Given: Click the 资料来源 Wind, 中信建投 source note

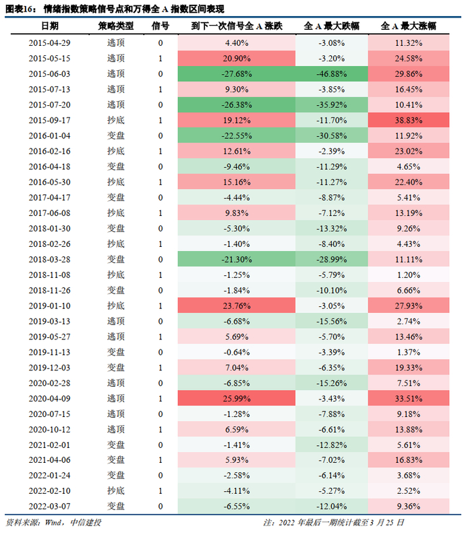Looking at the screenshot, I should (x=57, y=522).
